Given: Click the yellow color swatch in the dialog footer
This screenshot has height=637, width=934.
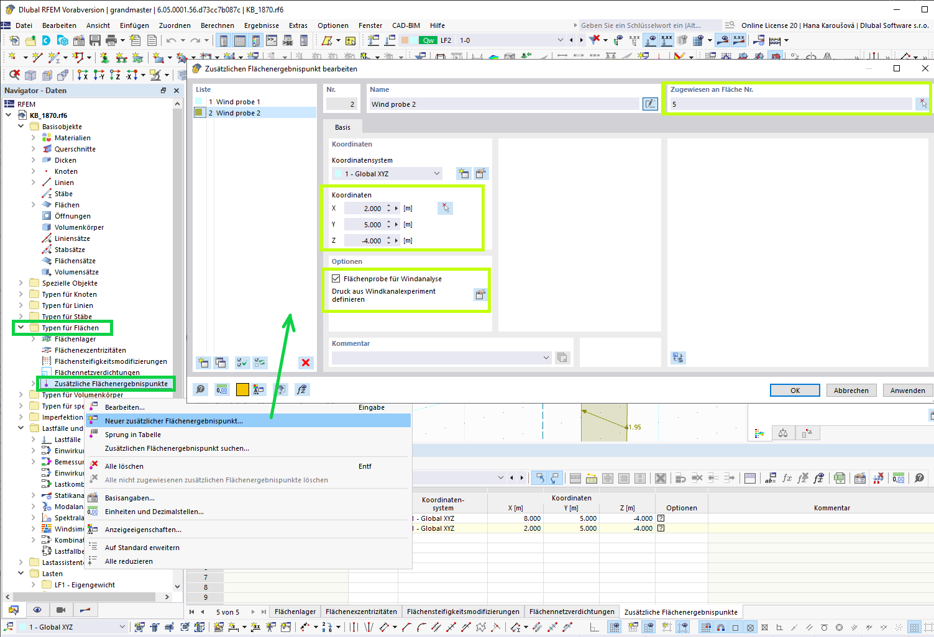Looking at the screenshot, I should 242,389.
